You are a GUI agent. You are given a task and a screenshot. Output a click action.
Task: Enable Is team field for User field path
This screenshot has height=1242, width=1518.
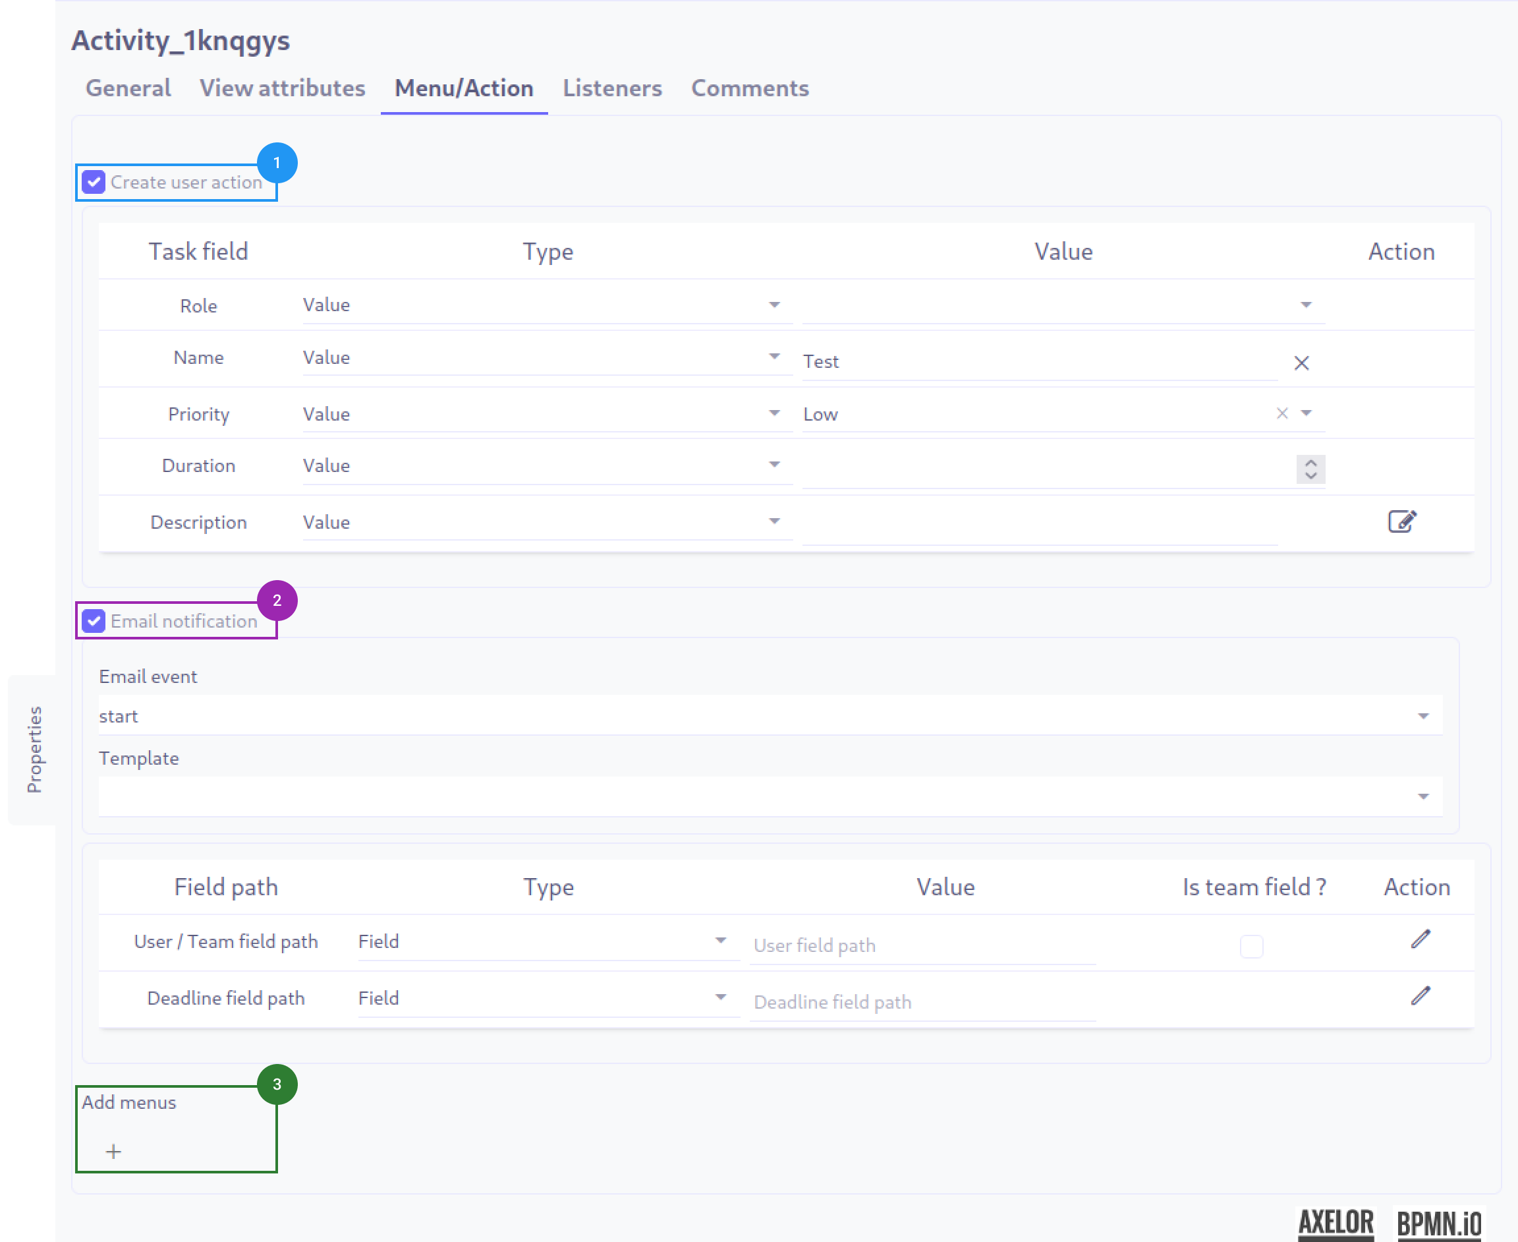coord(1252,947)
